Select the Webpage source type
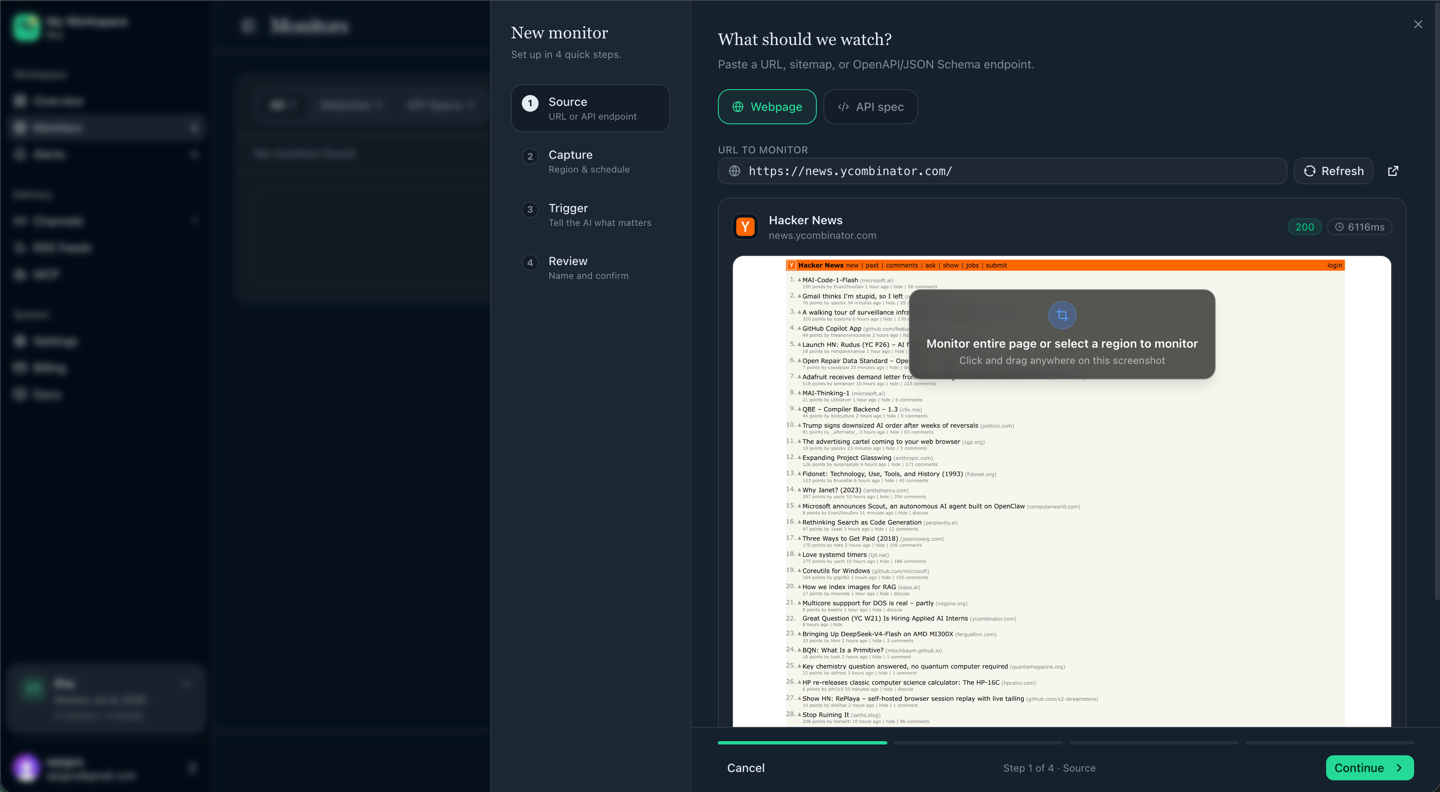The height and width of the screenshot is (792, 1440). pos(767,107)
